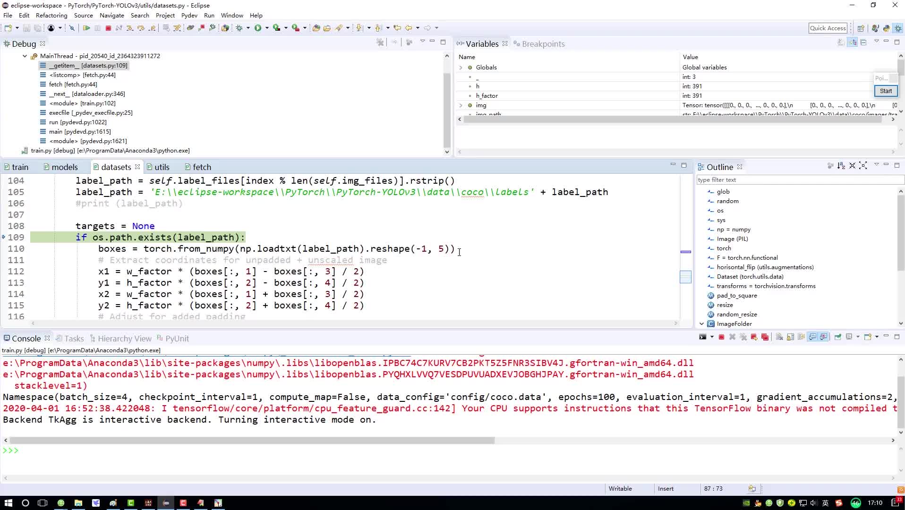Click the Debug view vertical scrollbar

(x=447, y=111)
